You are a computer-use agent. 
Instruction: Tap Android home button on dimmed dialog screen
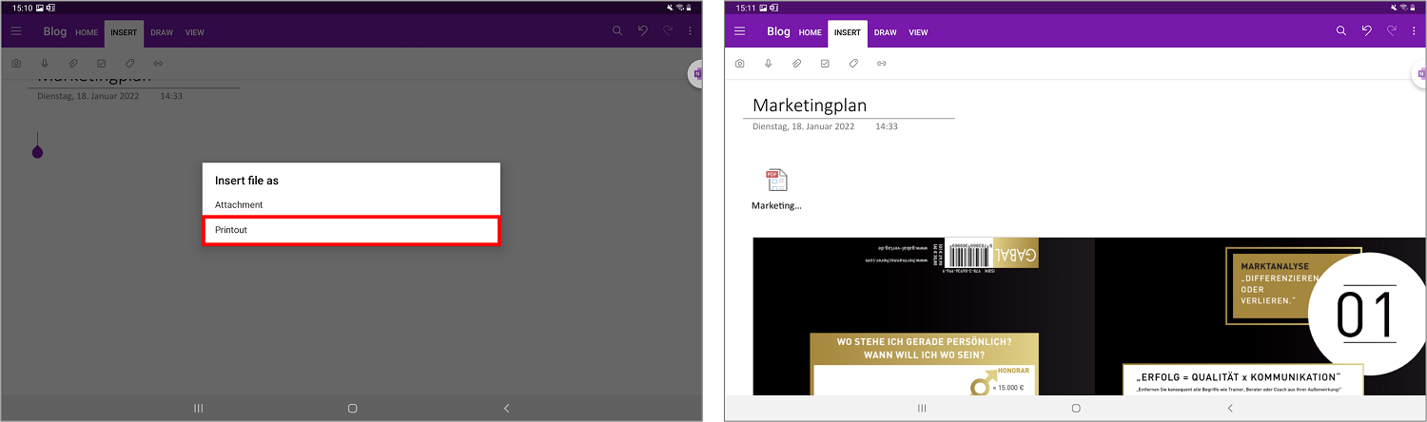[x=352, y=408]
